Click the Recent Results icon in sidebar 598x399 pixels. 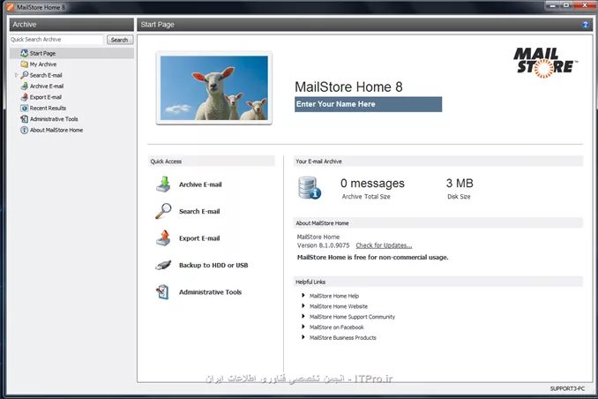coord(25,108)
